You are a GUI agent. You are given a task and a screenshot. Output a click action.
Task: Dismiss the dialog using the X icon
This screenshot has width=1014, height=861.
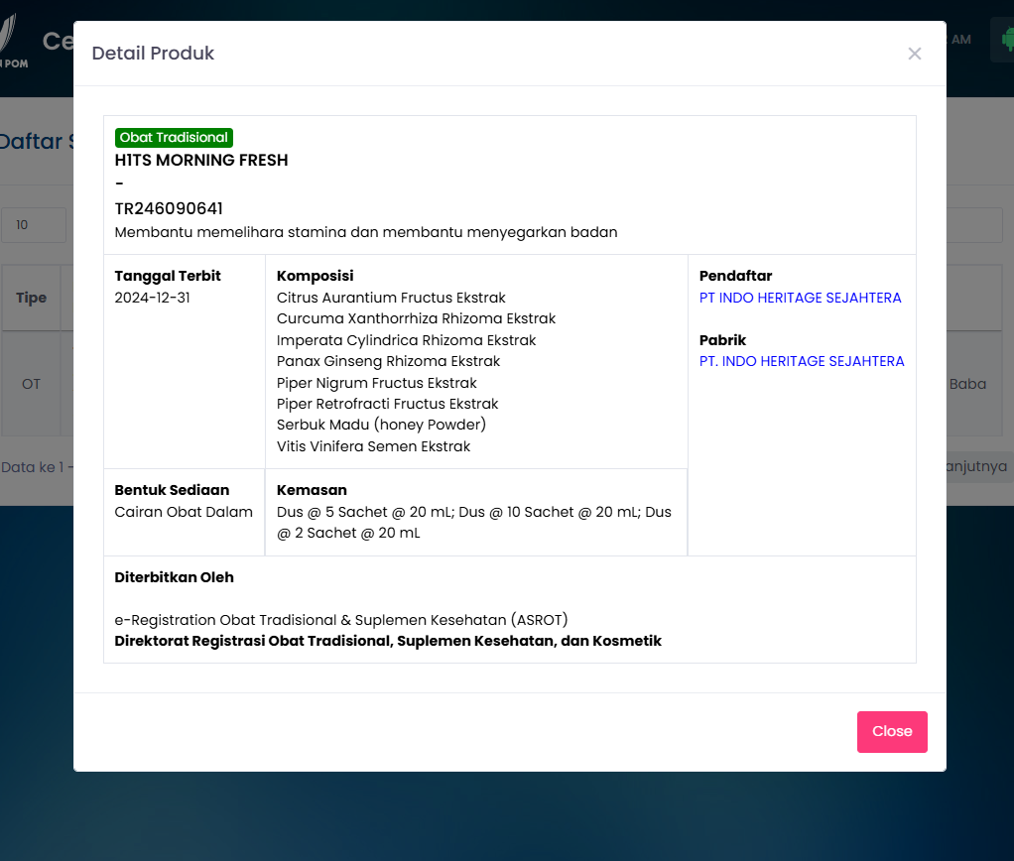coord(914,54)
